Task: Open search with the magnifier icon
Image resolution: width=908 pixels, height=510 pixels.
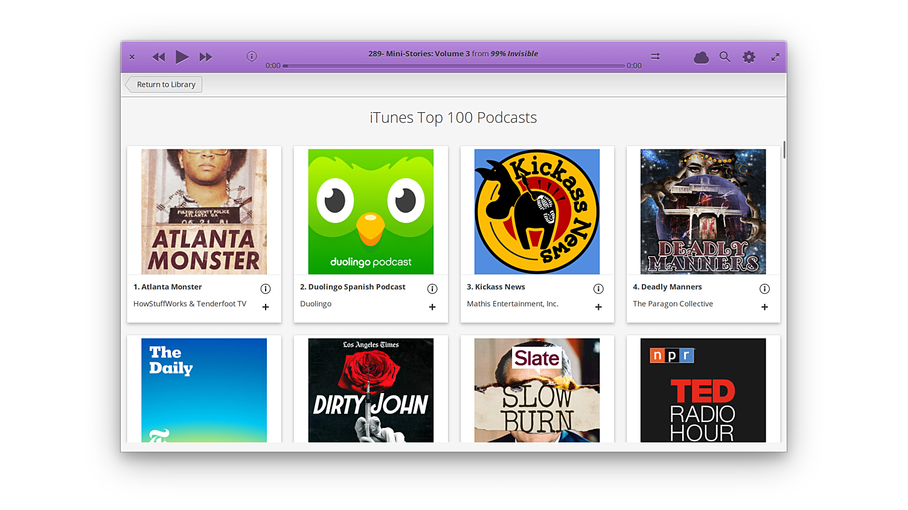Action: click(724, 57)
